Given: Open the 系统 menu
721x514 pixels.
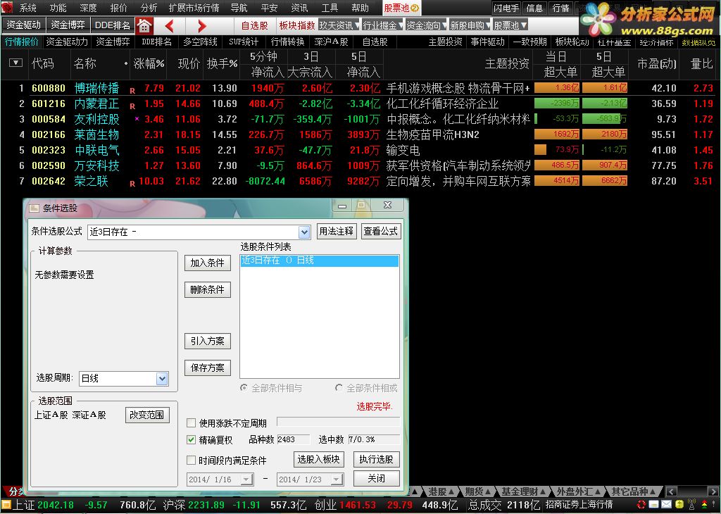Looking at the screenshot, I should (x=27, y=8).
